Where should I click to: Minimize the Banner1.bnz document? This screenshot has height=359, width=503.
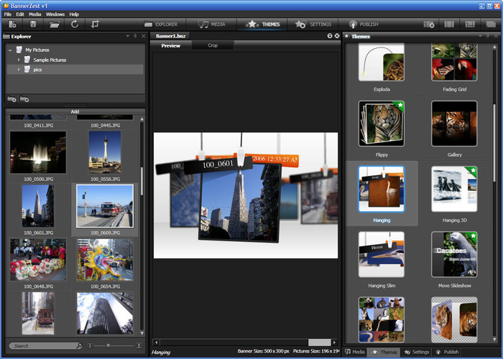point(330,36)
